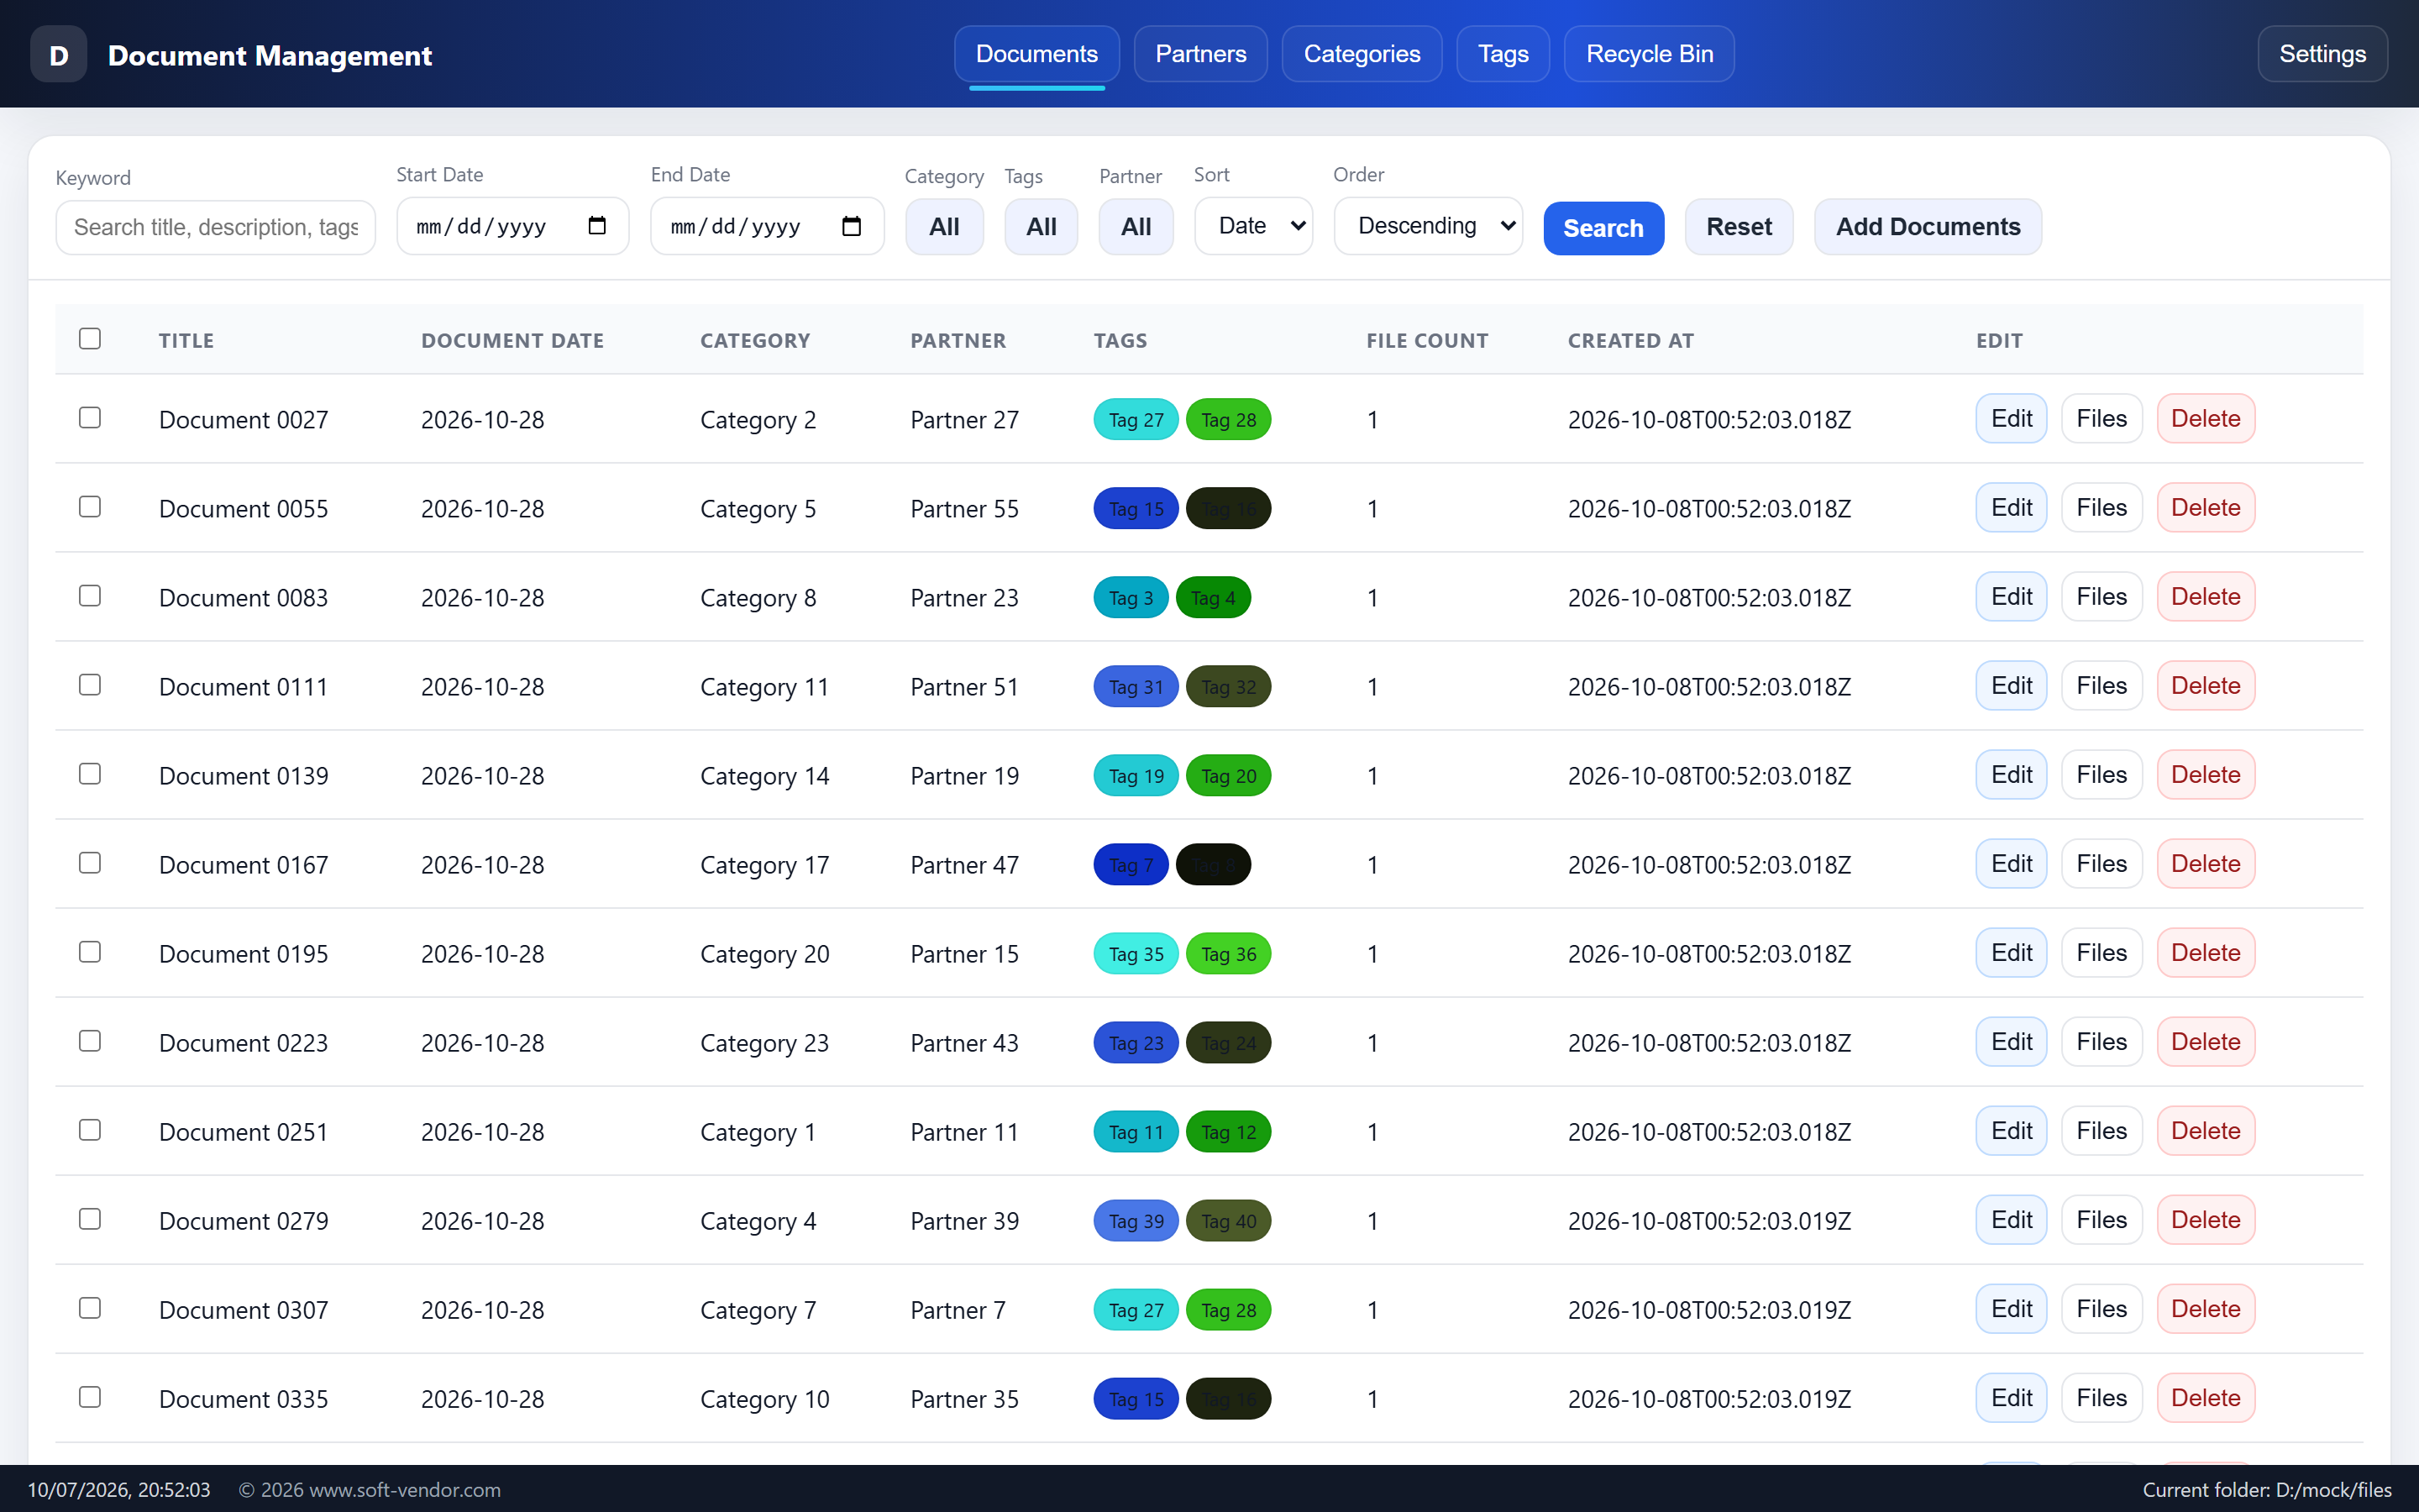Click Partner 39 cell
2419x1512 pixels.
click(x=963, y=1221)
